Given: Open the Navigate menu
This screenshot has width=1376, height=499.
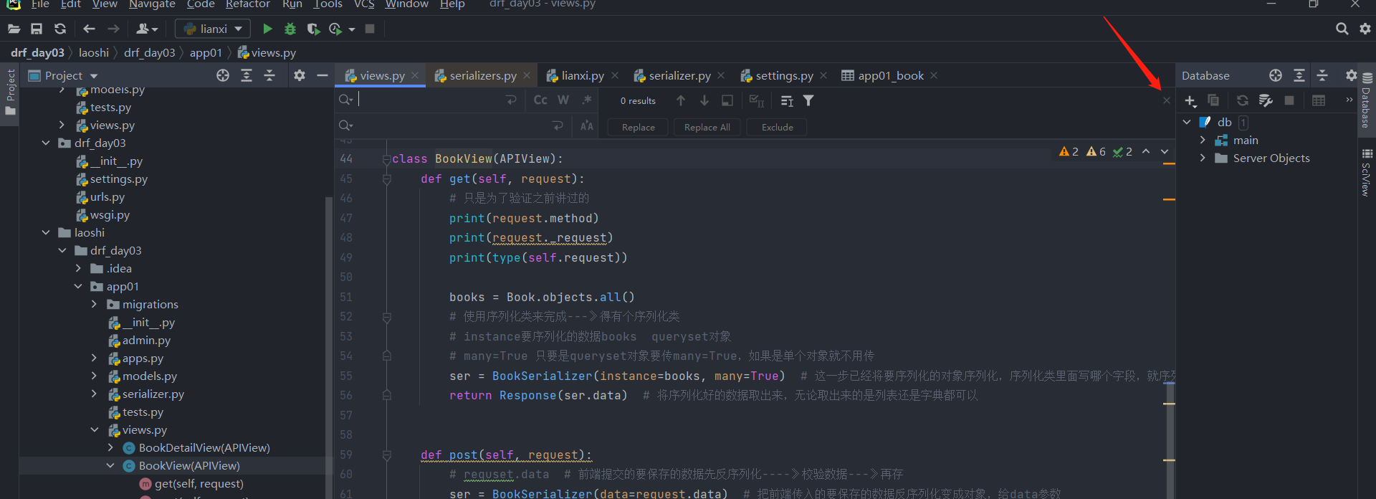Looking at the screenshot, I should (x=152, y=4).
